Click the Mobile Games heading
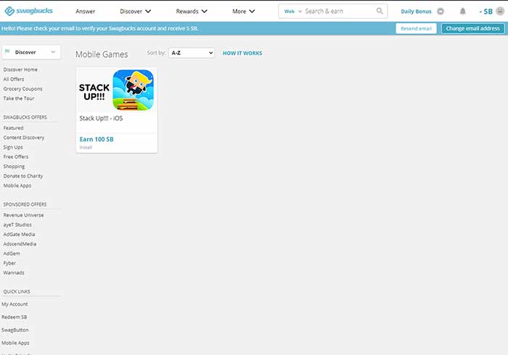Viewport: 508px width, 355px height. pyautogui.click(x=102, y=54)
